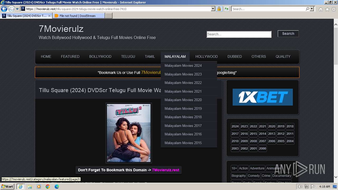Click the browser Forward arrow button
This screenshot has width=338, height=190.
click(x=11, y=9)
